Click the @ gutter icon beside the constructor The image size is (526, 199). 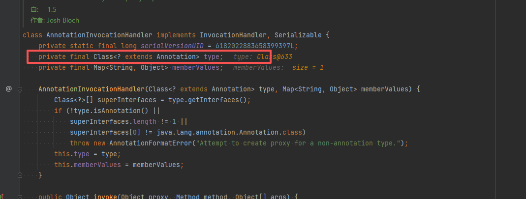9,89
